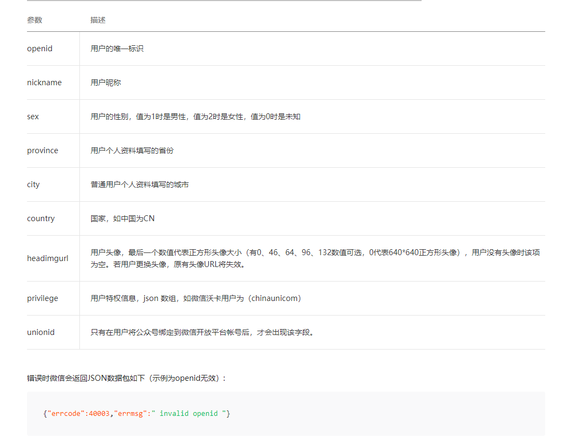Click description '国家，如中国为CN'
The height and width of the screenshot is (438, 576).
tap(123, 218)
